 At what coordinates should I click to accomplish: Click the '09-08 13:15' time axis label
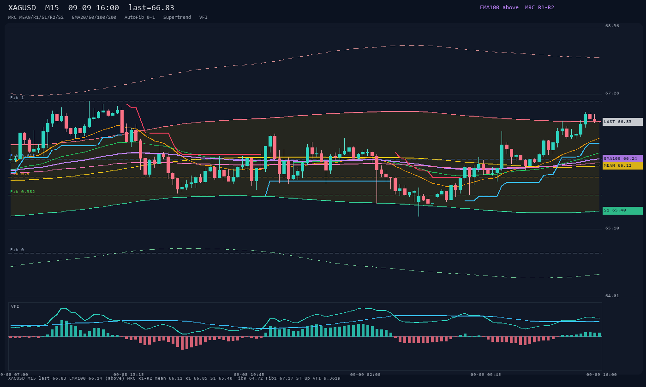pyautogui.click(x=129, y=375)
